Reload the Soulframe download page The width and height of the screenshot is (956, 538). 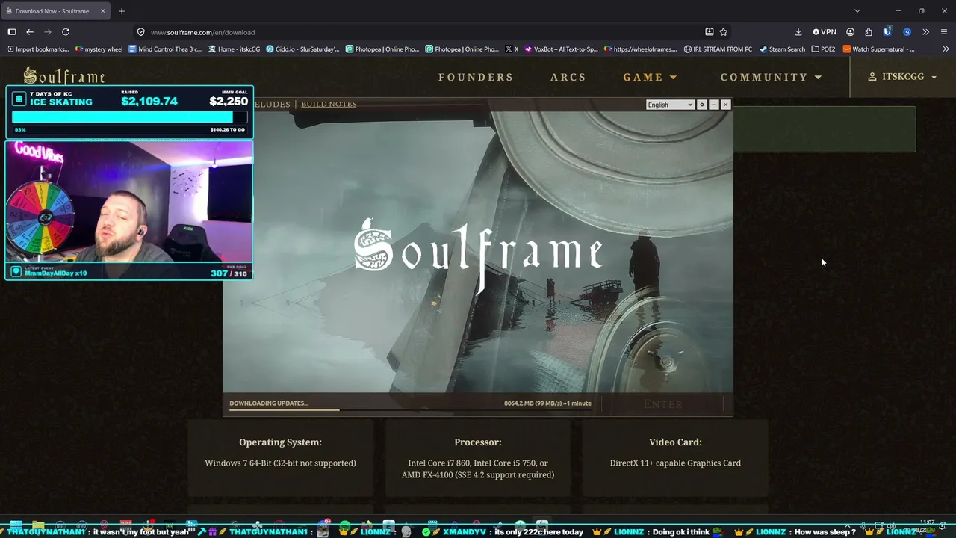[x=66, y=32]
